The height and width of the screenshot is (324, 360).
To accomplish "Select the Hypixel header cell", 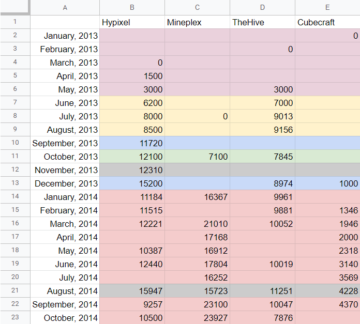I will pos(132,22).
